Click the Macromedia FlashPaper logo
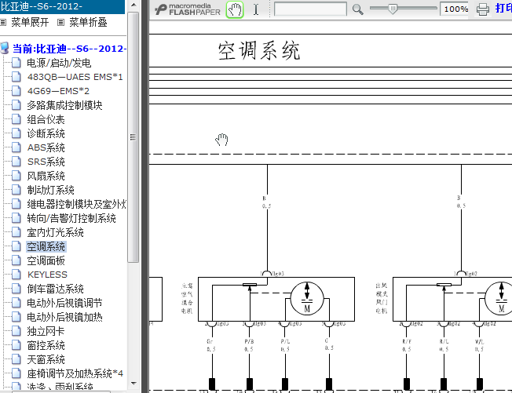Image resolution: width=512 pixels, height=393 pixels. pyautogui.click(x=188, y=9)
